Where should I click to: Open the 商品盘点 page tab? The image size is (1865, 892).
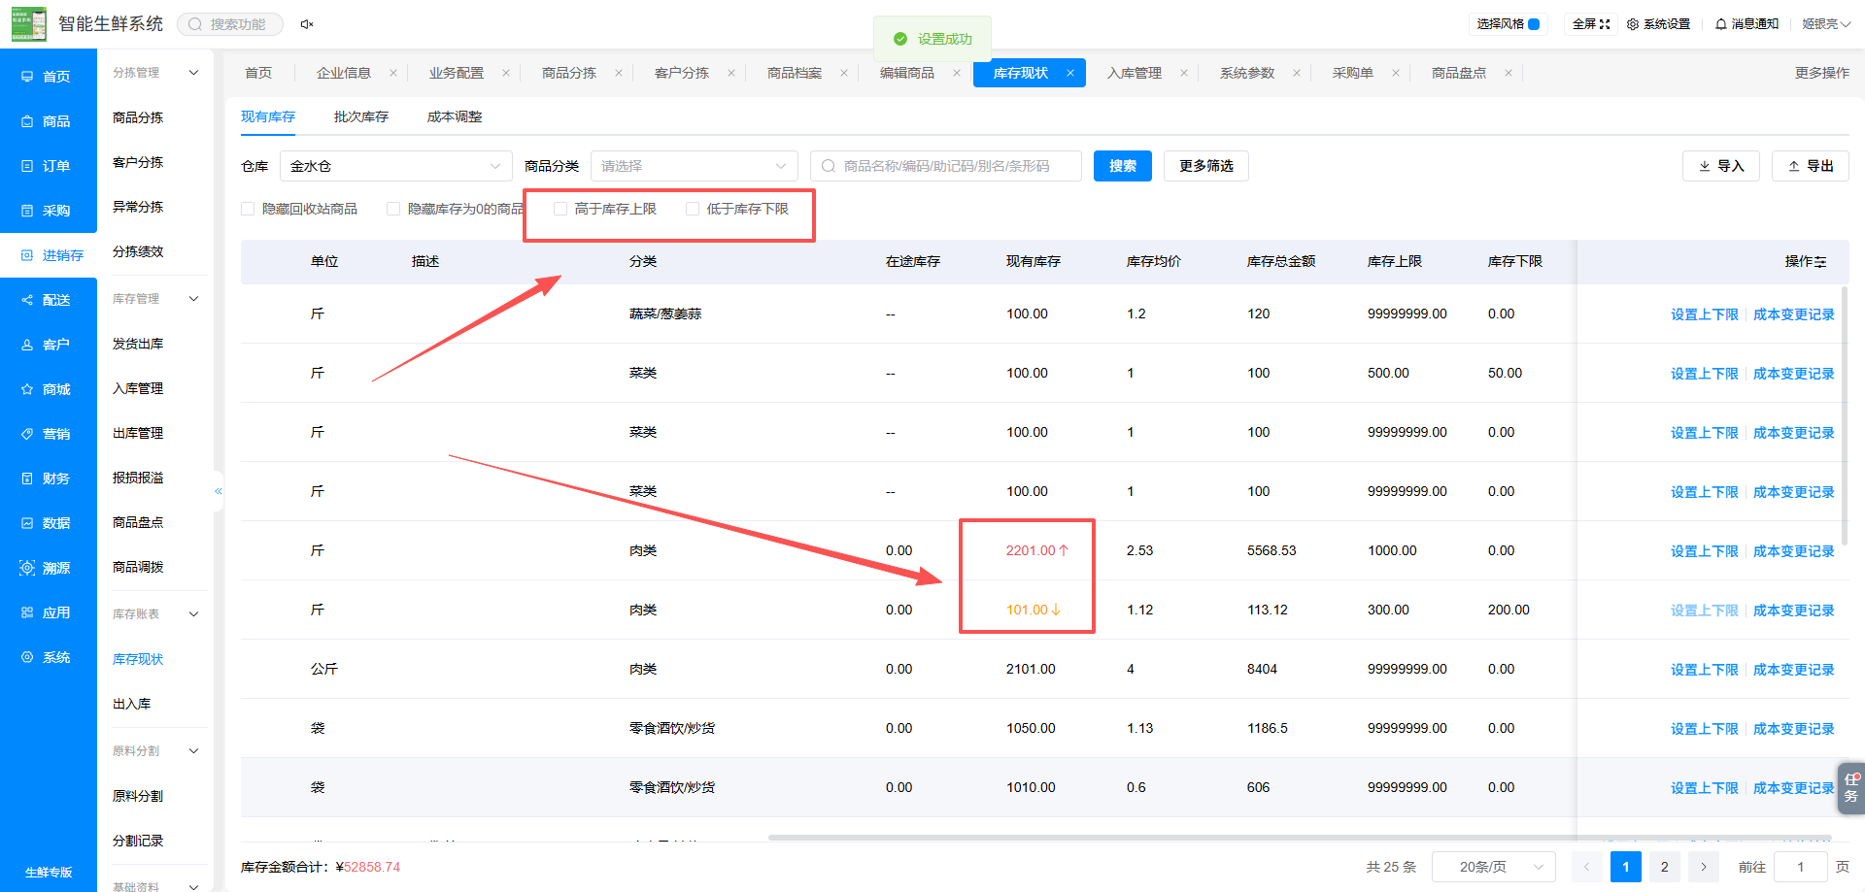[1459, 73]
